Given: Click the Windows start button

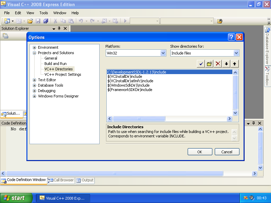Looking at the screenshot, I should click(x=16, y=198).
